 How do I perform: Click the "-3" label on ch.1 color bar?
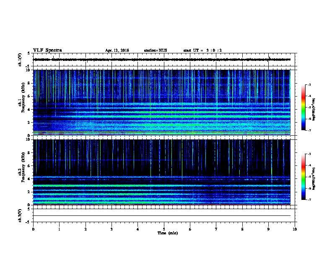(x=309, y=85)
